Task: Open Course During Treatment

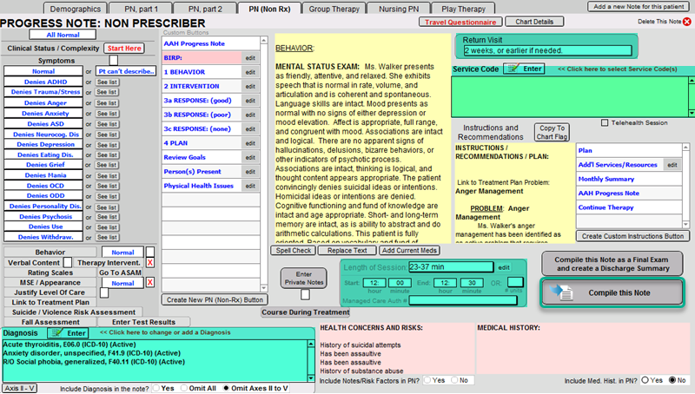Action: tap(306, 312)
